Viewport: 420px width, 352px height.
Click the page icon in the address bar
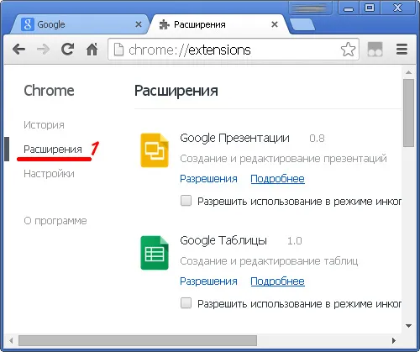118,50
